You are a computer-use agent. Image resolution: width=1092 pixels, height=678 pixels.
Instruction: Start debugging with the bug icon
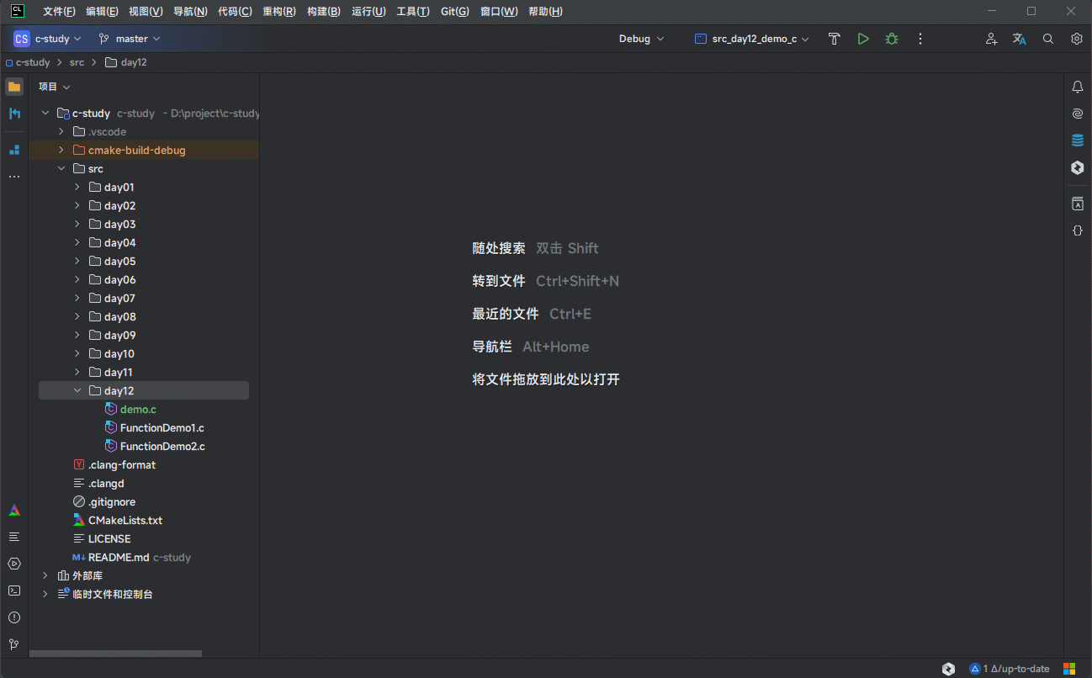pyautogui.click(x=891, y=38)
